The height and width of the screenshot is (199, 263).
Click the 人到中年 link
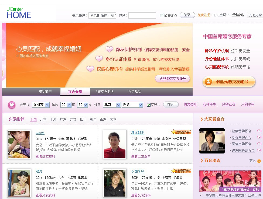[248, 104]
